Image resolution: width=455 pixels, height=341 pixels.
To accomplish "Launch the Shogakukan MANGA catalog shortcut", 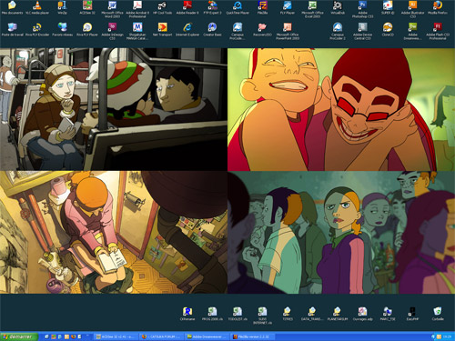I will (x=137, y=31).
